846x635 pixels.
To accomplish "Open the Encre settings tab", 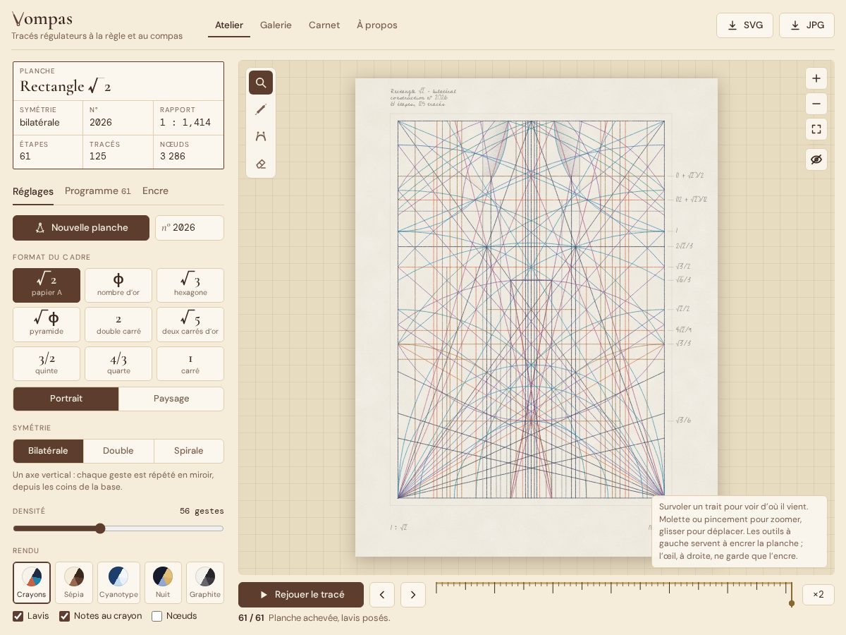I will point(155,191).
